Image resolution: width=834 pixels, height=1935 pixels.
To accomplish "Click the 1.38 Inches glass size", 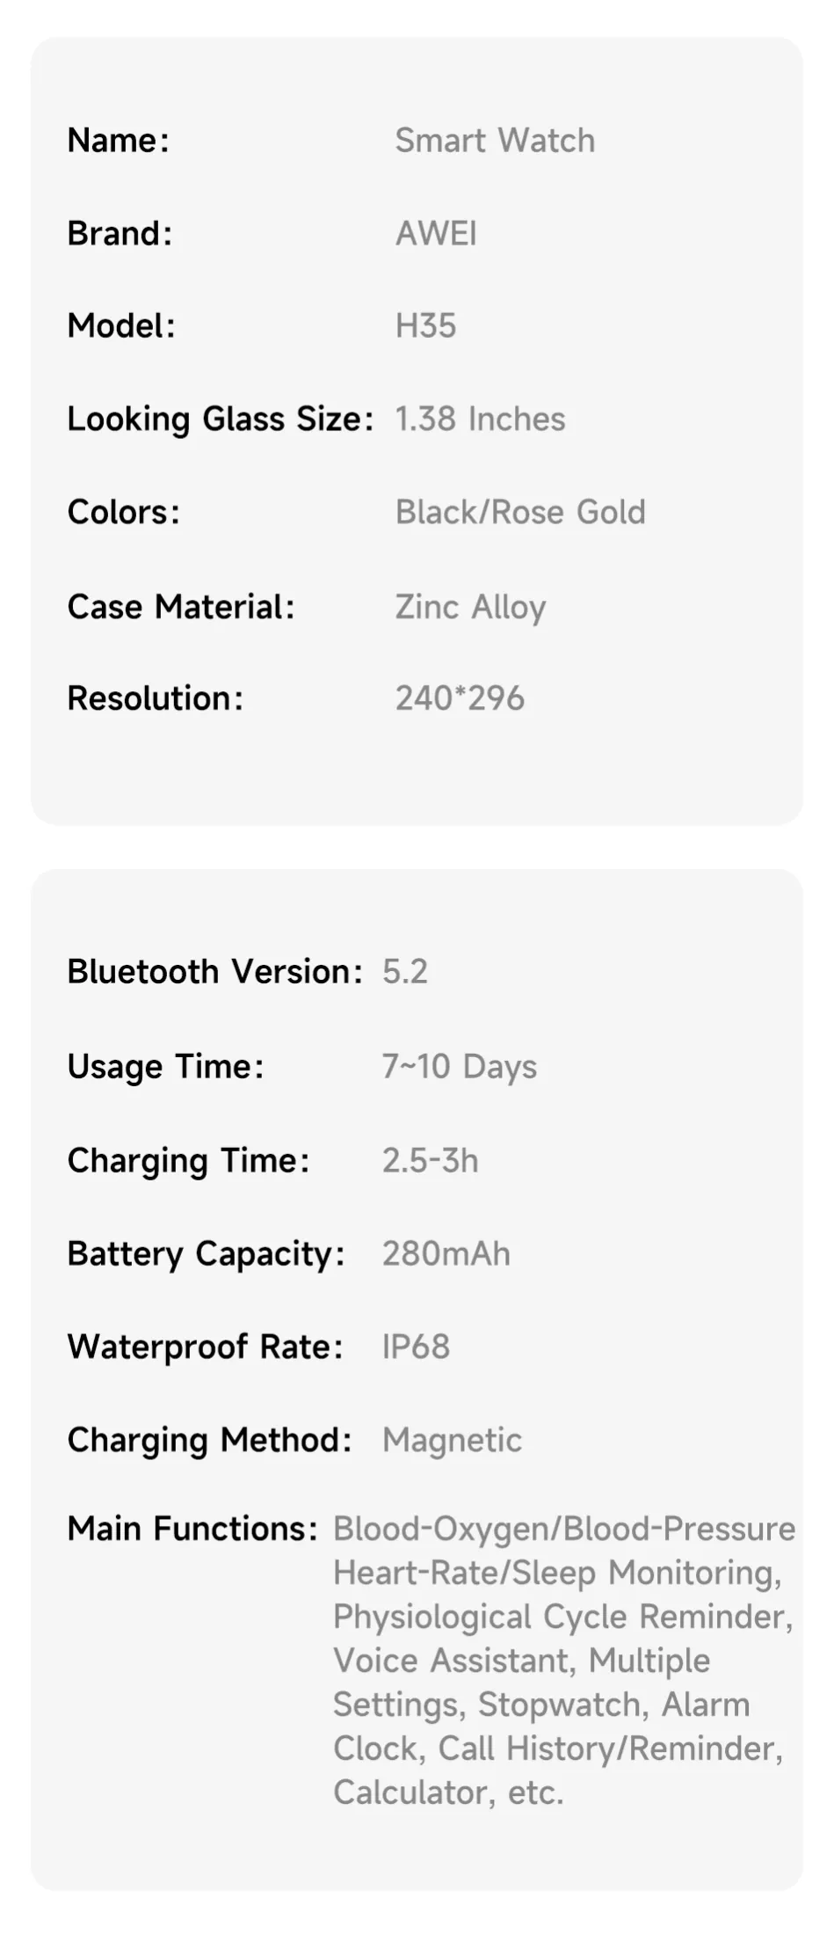I will pyautogui.click(x=480, y=419).
